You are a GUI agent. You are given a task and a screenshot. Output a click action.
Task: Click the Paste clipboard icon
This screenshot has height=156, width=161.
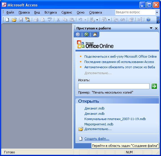[x=72, y=20]
